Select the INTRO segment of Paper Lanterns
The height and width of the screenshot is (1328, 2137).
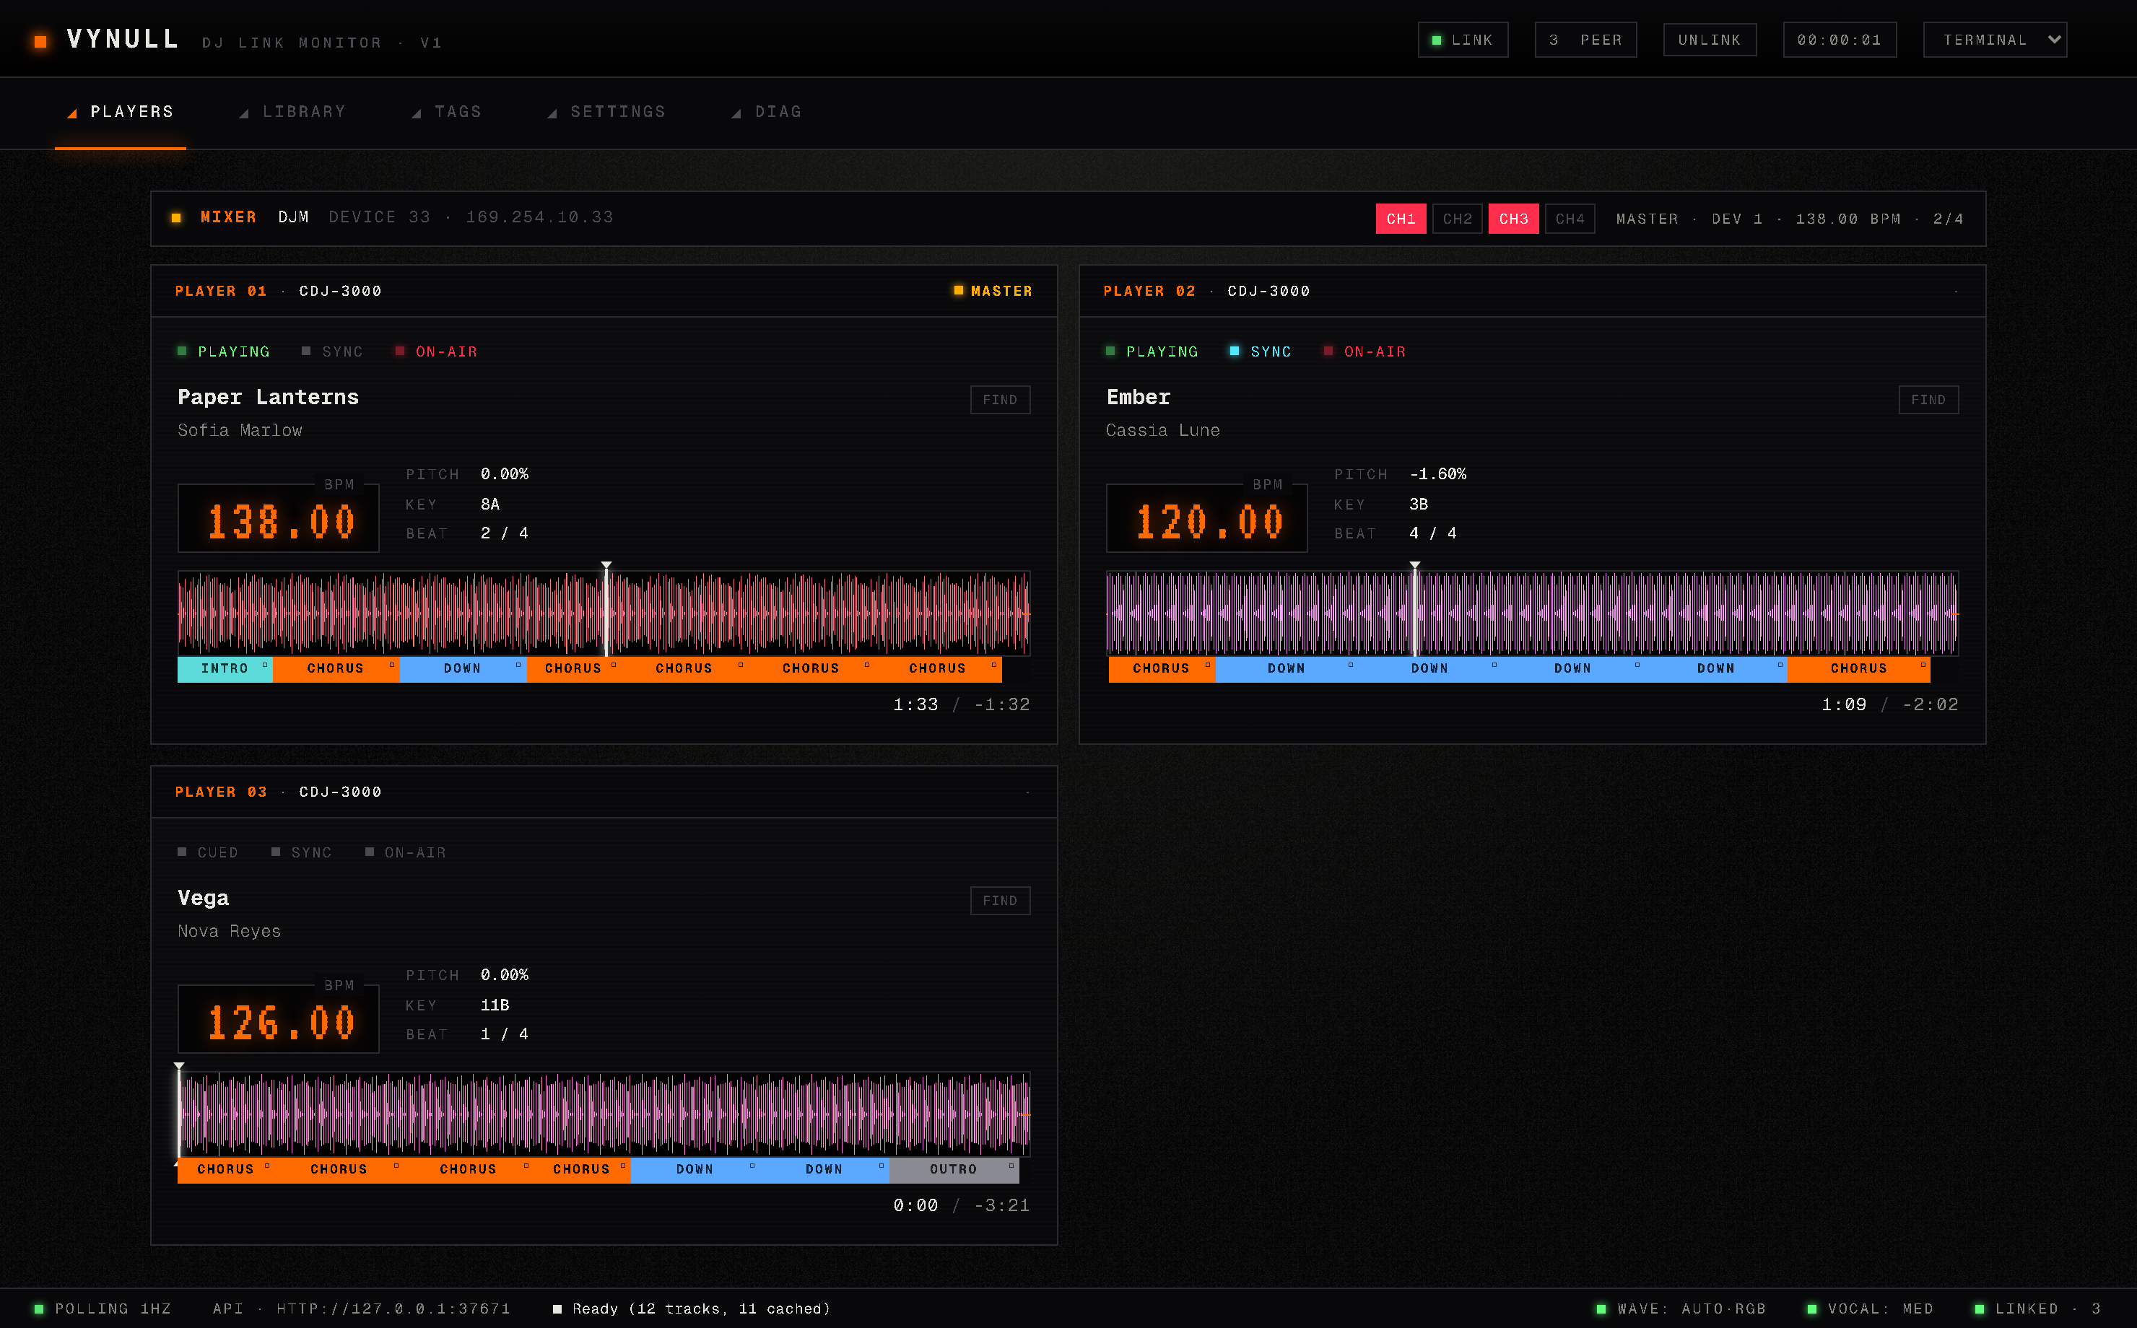(x=225, y=668)
